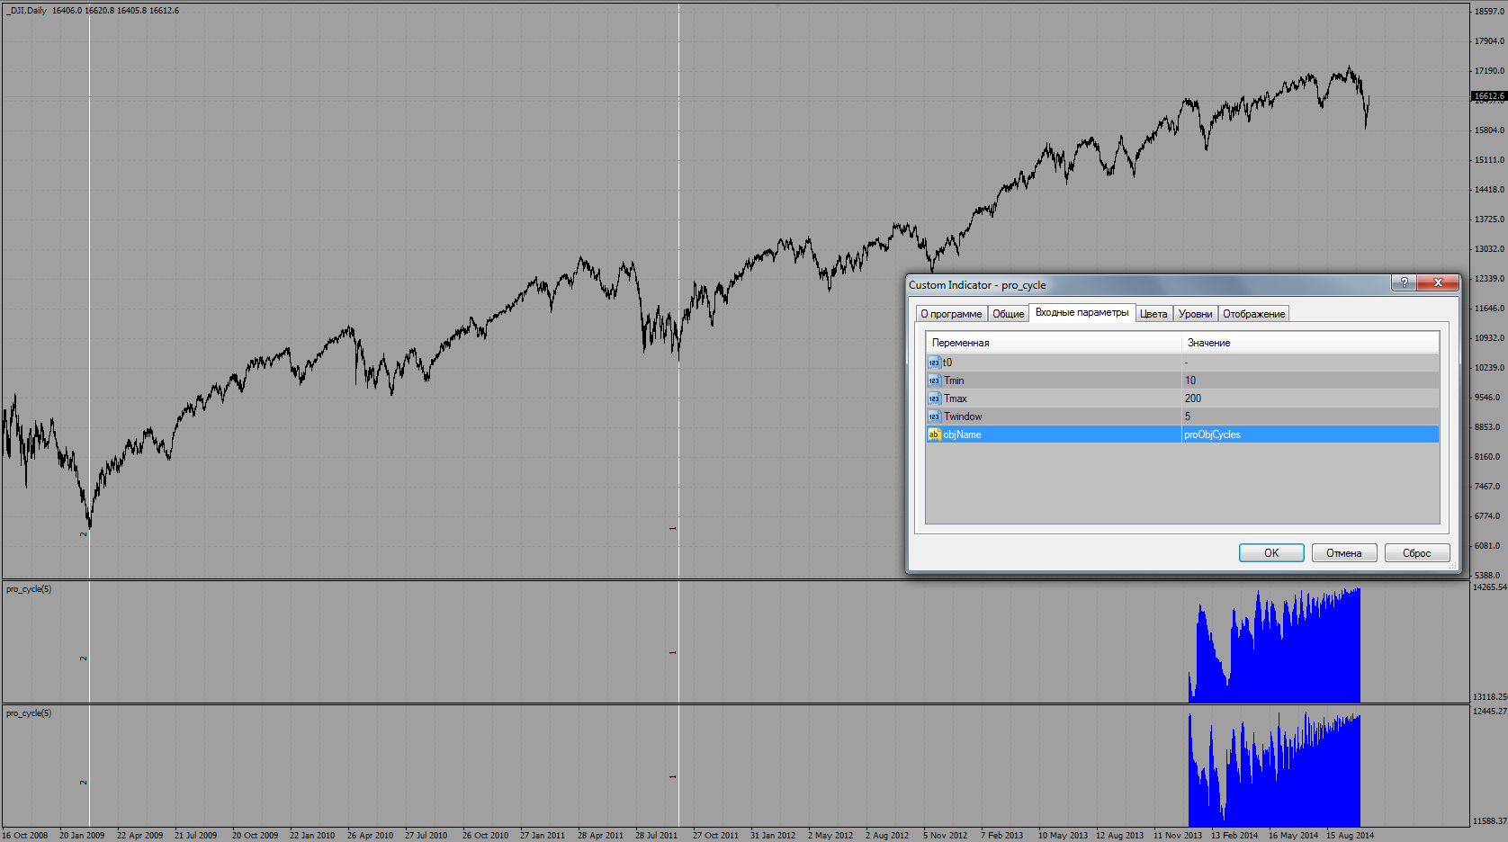This screenshot has width=1508, height=842.
Task: Click the help question mark in dialog title bar
Action: (1404, 283)
